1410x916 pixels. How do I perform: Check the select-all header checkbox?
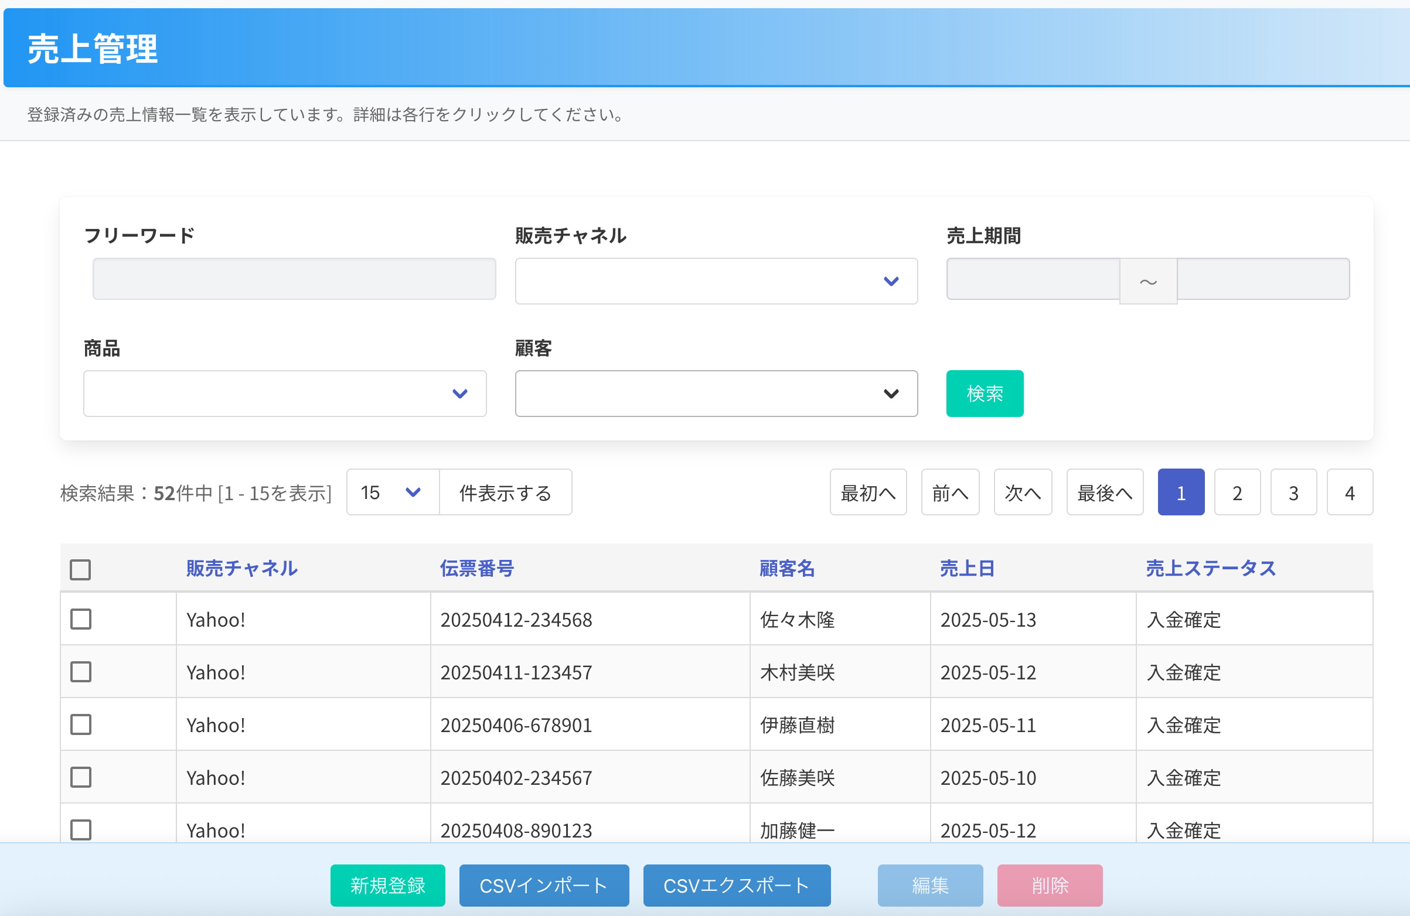[80, 569]
